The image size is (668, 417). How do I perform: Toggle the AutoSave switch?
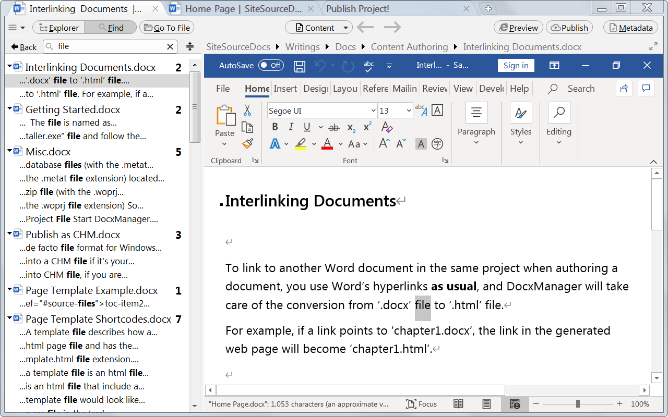[271, 65]
